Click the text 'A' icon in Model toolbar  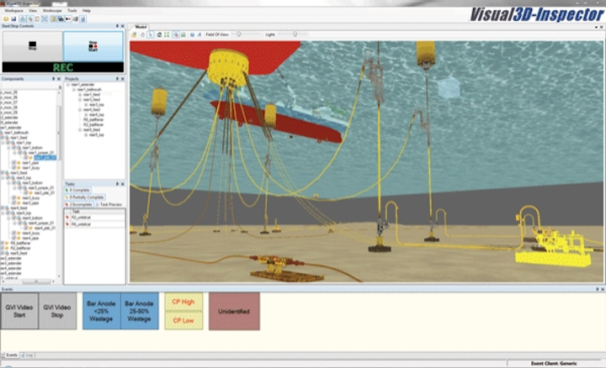[x=199, y=34]
